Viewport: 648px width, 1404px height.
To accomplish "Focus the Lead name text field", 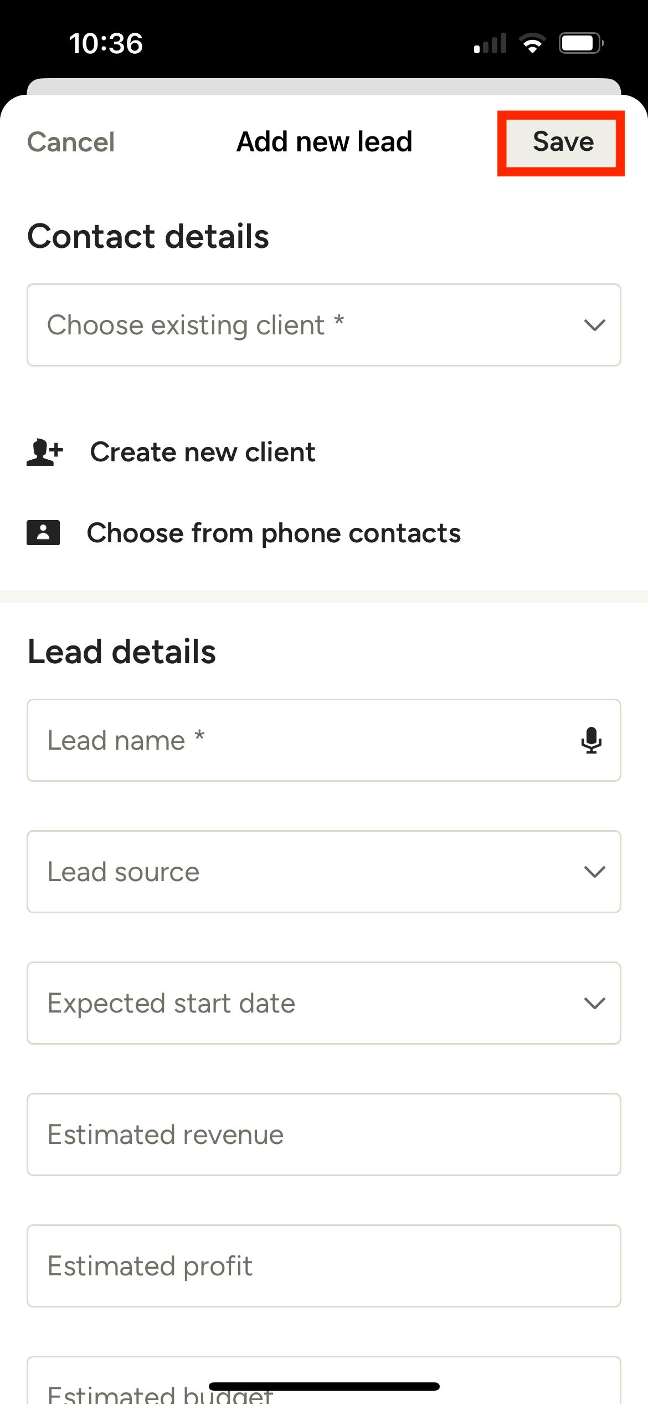I will 299,740.
